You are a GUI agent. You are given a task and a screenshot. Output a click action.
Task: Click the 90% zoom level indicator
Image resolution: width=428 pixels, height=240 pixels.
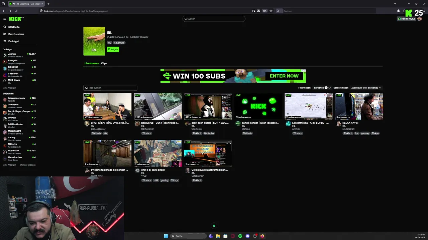click(x=264, y=11)
